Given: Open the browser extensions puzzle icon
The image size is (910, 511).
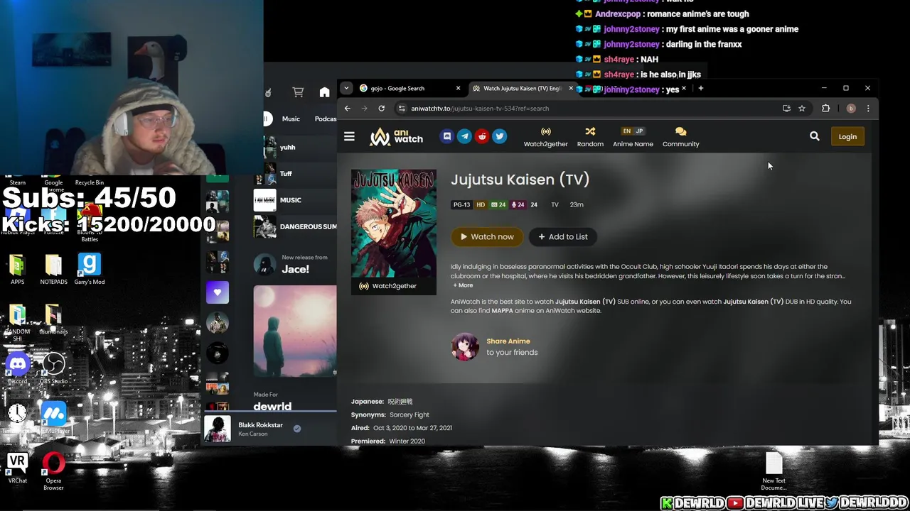Looking at the screenshot, I should (825, 109).
